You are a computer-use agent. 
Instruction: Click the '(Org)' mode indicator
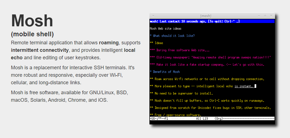click(219, 119)
